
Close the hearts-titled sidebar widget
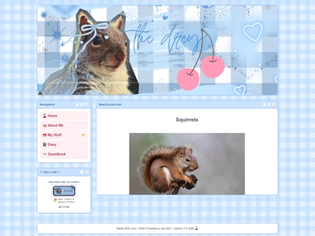[x=86, y=172]
